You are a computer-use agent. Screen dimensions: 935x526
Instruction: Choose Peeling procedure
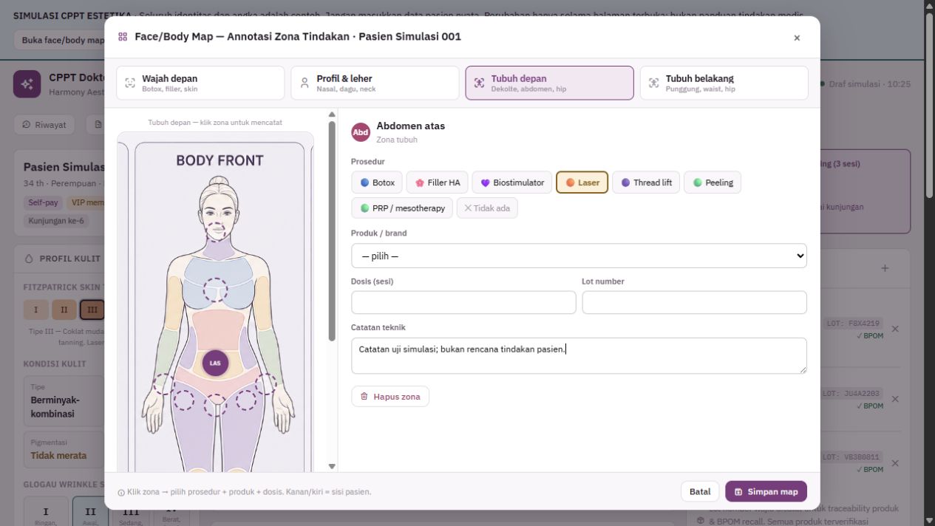point(713,182)
